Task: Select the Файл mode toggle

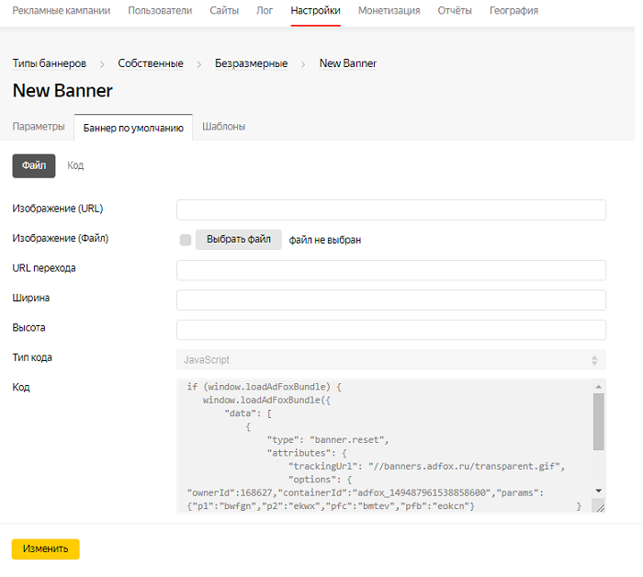Action: point(34,165)
